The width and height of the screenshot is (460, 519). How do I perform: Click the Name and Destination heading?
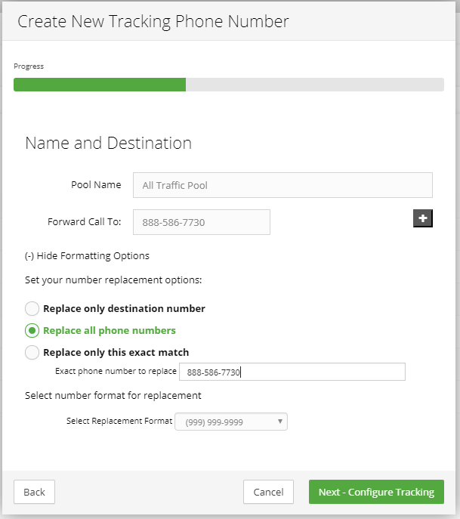click(x=108, y=143)
